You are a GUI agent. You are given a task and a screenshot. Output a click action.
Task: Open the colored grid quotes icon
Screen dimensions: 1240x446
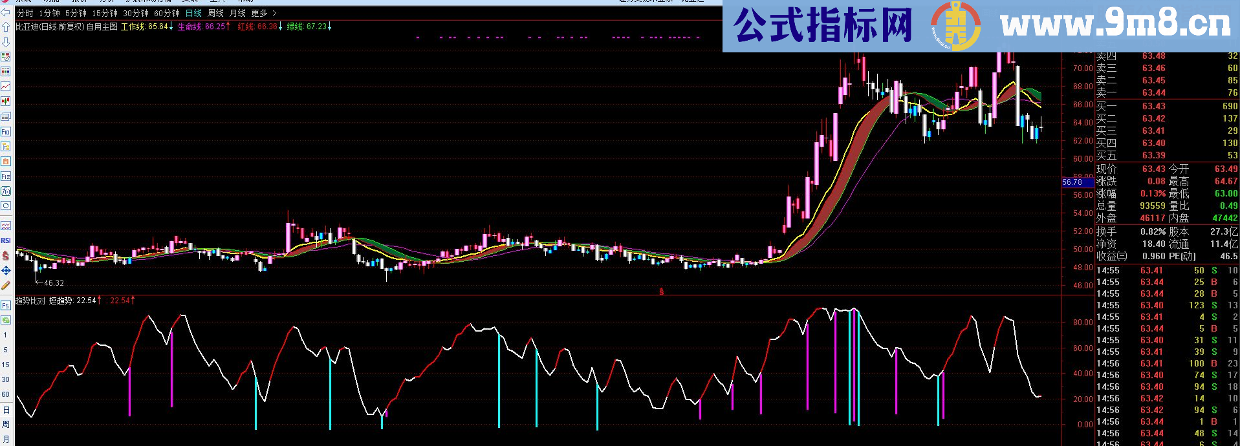click(x=6, y=72)
